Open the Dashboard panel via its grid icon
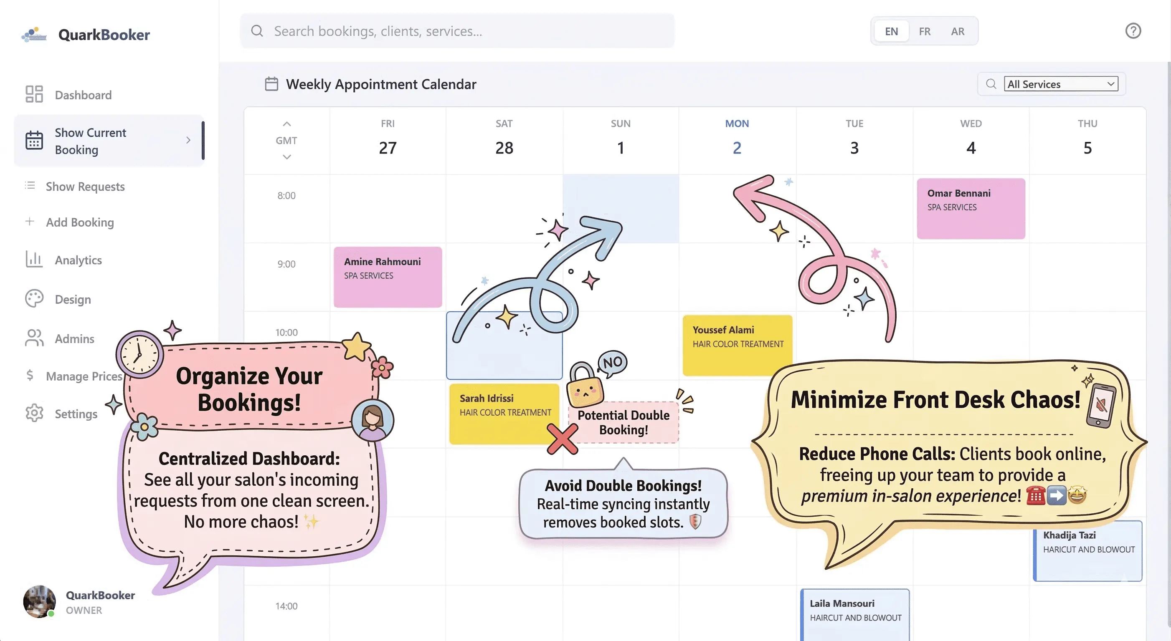Screen dimensions: 1171x641 (34, 93)
